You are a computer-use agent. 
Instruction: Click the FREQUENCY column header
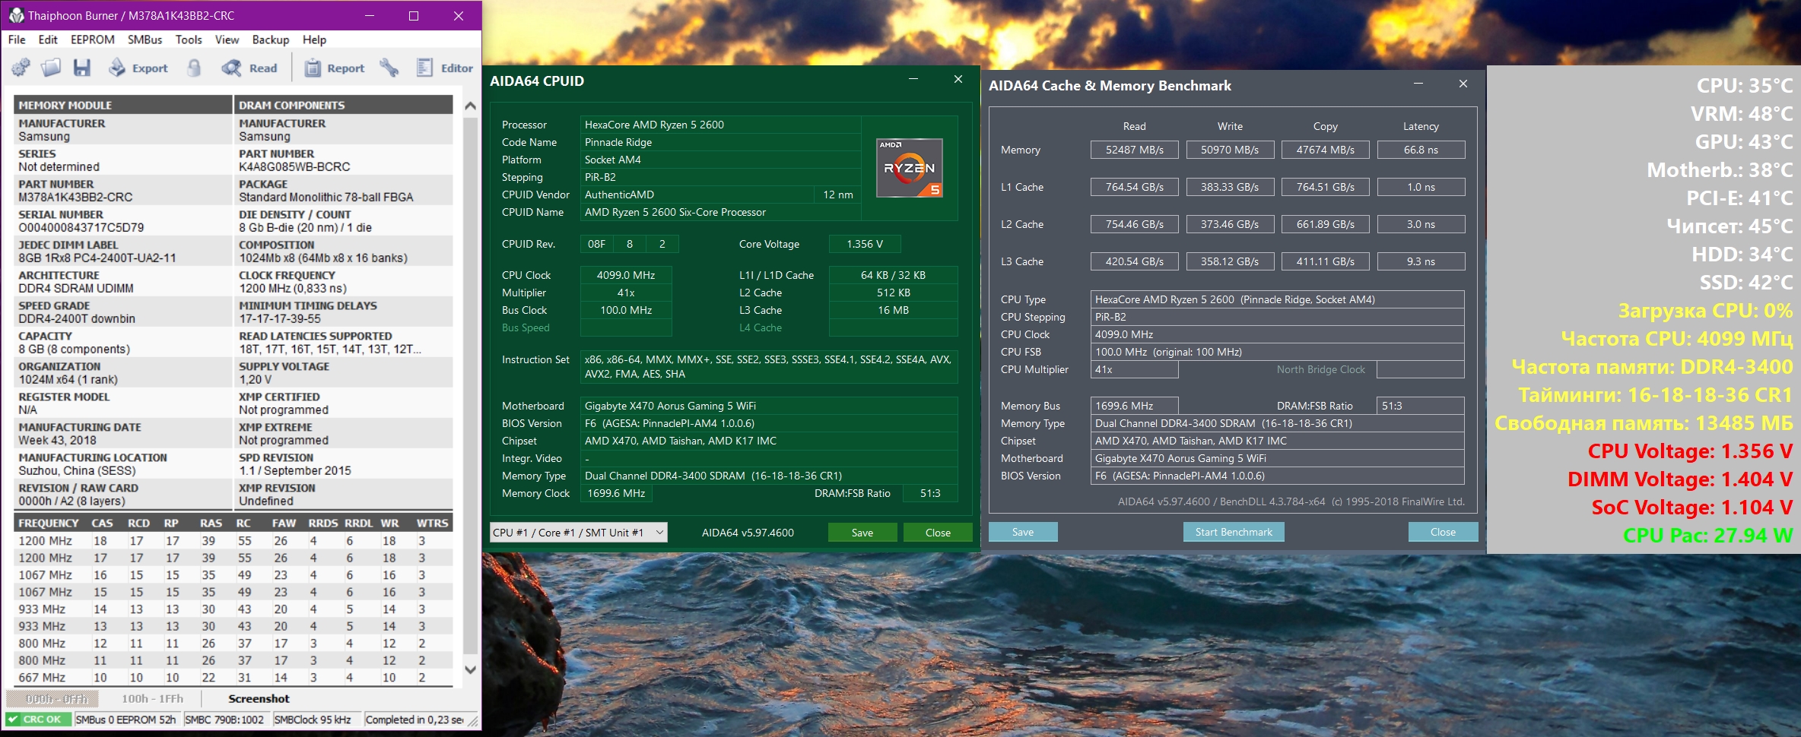point(49,523)
